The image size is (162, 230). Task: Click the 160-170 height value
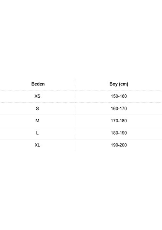(x=119, y=108)
